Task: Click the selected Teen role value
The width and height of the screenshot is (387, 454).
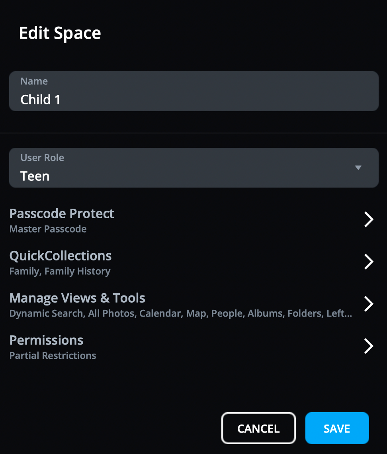Action: point(35,176)
